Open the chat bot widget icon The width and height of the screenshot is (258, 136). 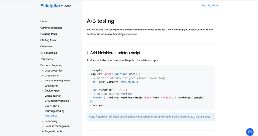point(250,132)
